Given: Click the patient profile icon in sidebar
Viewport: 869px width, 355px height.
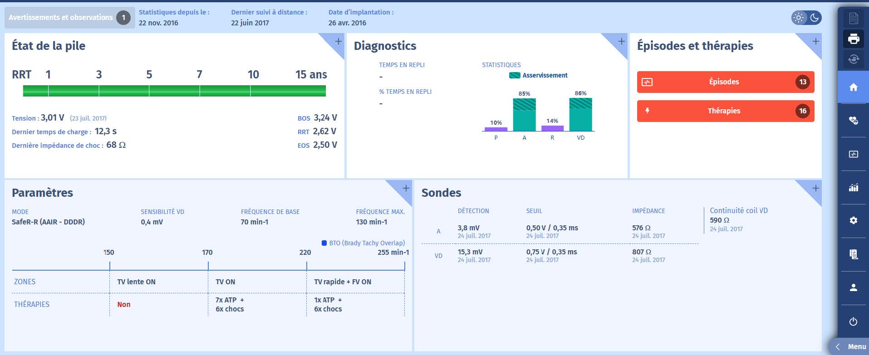Looking at the screenshot, I should [853, 287].
